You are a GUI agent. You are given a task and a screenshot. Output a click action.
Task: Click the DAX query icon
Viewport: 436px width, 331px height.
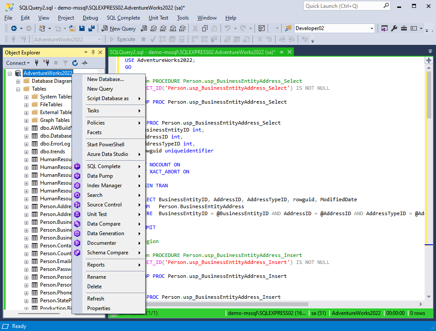pyautogui.click(x=182, y=28)
